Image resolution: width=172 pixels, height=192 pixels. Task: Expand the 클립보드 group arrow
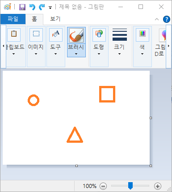[13, 54]
